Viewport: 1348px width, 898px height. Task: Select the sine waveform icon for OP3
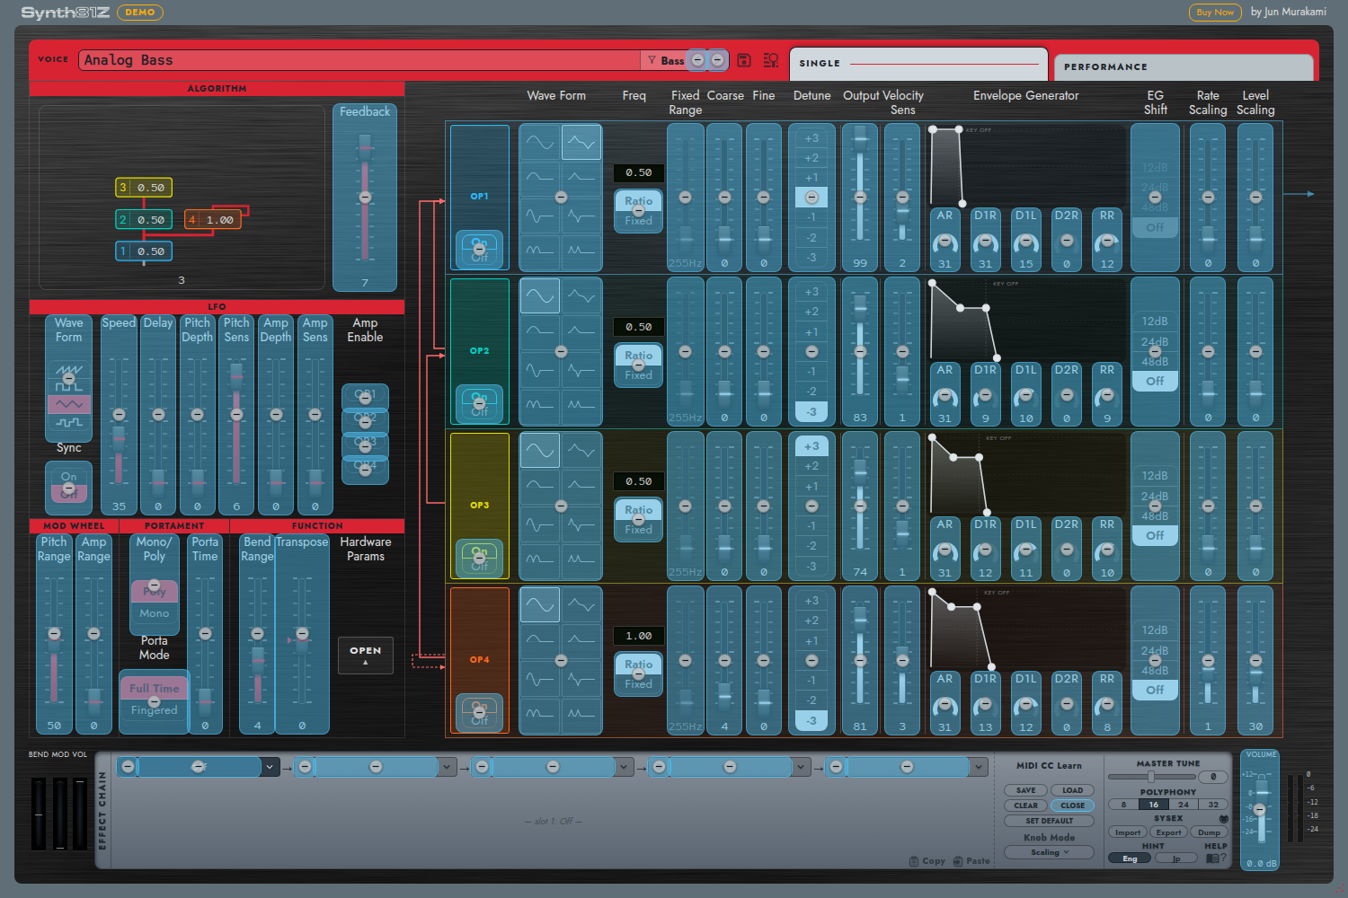540,451
